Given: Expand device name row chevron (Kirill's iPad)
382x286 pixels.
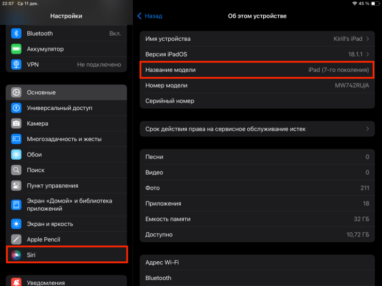Looking at the screenshot, I should point(368,39).
